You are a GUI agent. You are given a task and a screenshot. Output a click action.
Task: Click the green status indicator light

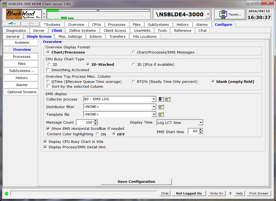pyautogui.click(x=6, y=193)
